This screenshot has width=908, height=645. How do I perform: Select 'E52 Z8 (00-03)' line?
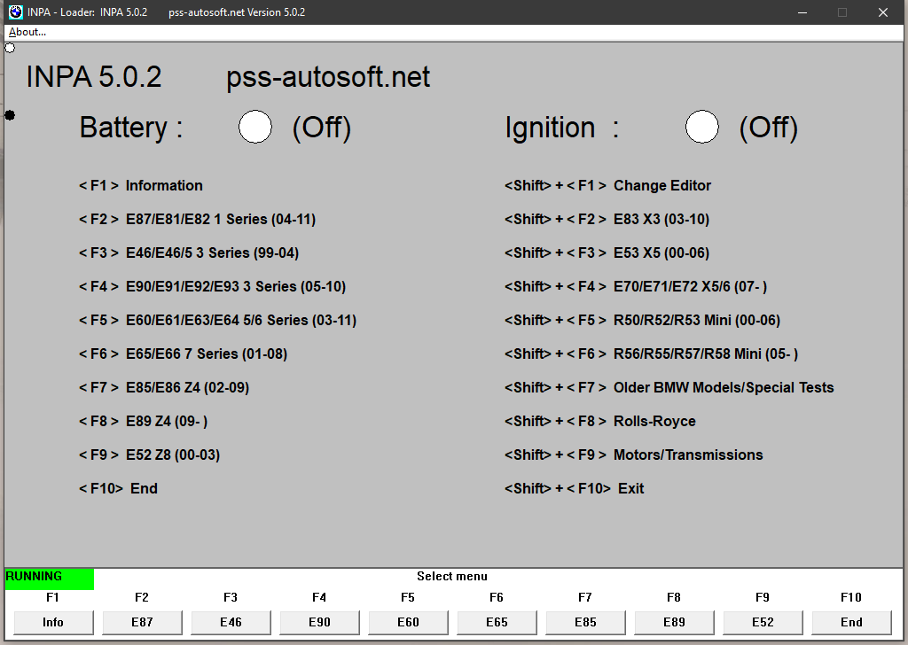149,455
